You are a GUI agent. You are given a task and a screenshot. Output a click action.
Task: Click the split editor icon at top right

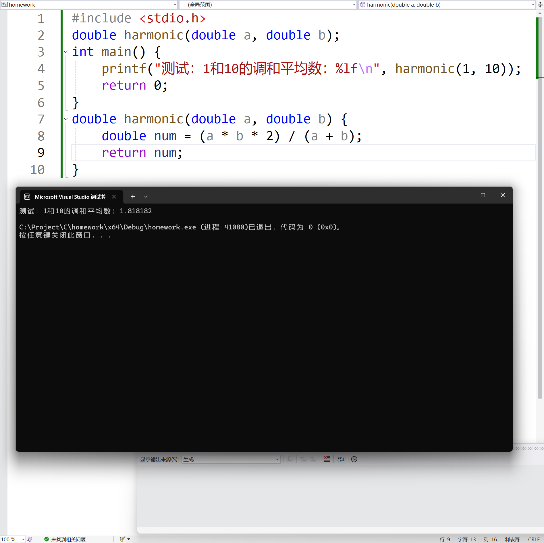click(540, 5)
